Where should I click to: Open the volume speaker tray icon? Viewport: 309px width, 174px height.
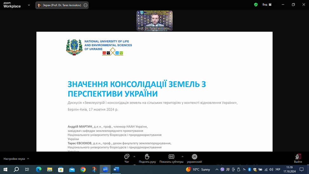(271, 170)
